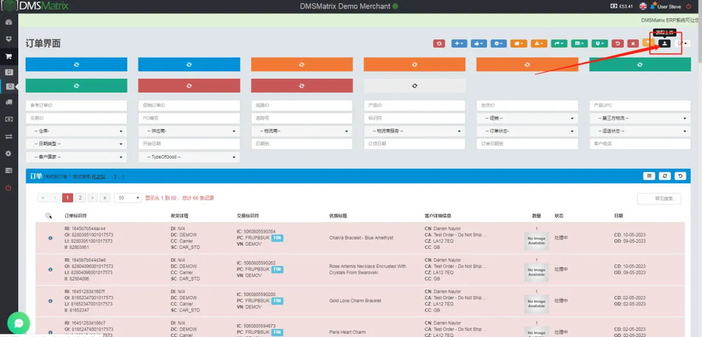Click the Gold Love Charm Bracelet product title
The width and height of the screenshot is (702, 337).
354,301
